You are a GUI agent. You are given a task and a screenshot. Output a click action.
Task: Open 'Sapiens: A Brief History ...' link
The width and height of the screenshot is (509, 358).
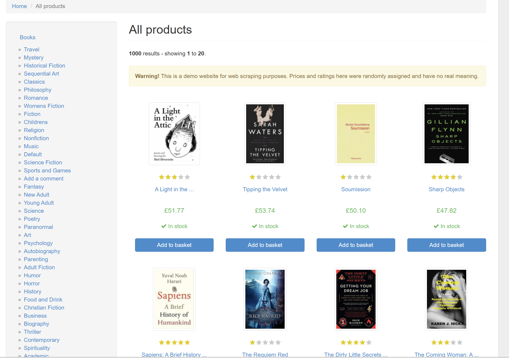[174, 355]
